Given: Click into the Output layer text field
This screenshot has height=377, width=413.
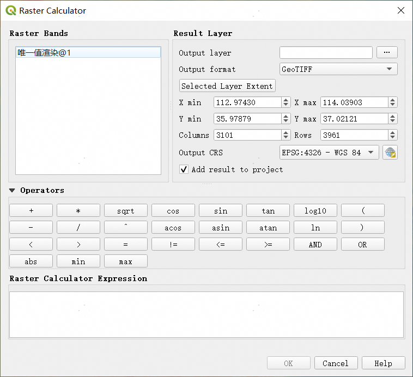Looking at the screenshot, I should [326, 52].
